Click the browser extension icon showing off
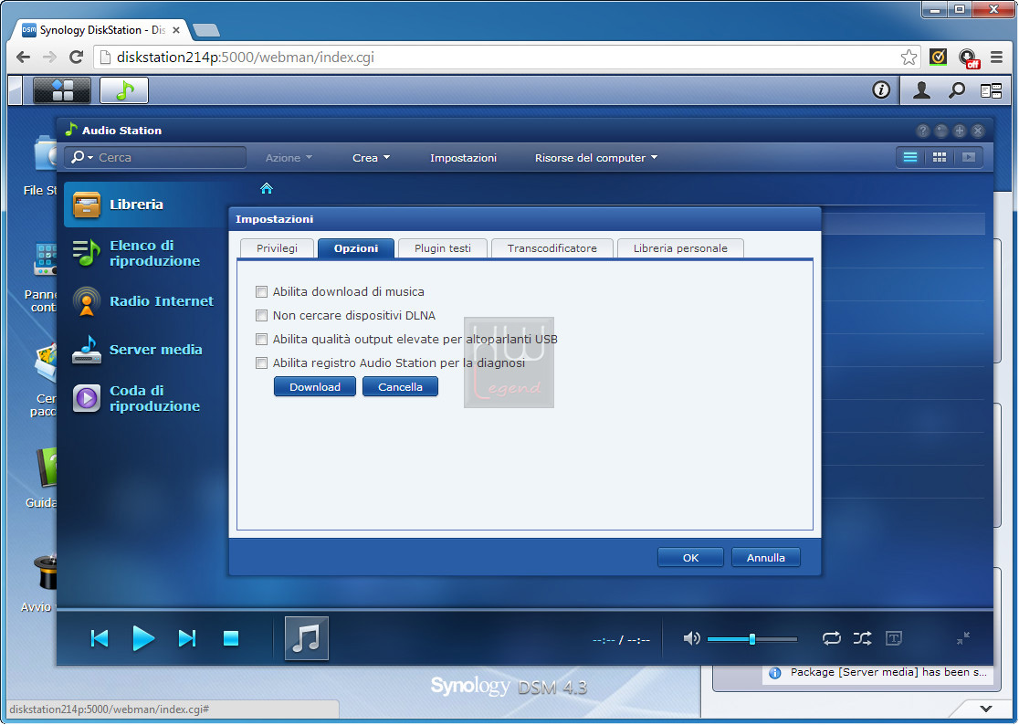Screen dimensions: 1019x725 pos(969,58)
